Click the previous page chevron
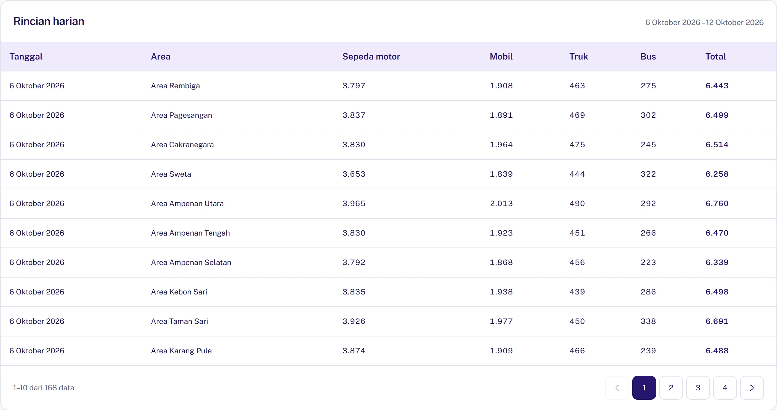This screenshot has width=777, height=411. [x=617, y=388]
